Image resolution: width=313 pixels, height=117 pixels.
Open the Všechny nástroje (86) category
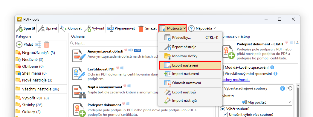coord(37,89)
